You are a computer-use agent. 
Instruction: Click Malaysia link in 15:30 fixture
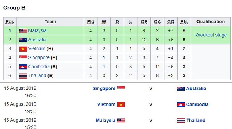click(106, 121)
